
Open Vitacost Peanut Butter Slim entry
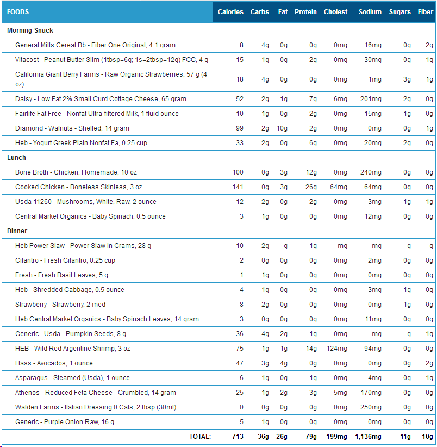111,60
